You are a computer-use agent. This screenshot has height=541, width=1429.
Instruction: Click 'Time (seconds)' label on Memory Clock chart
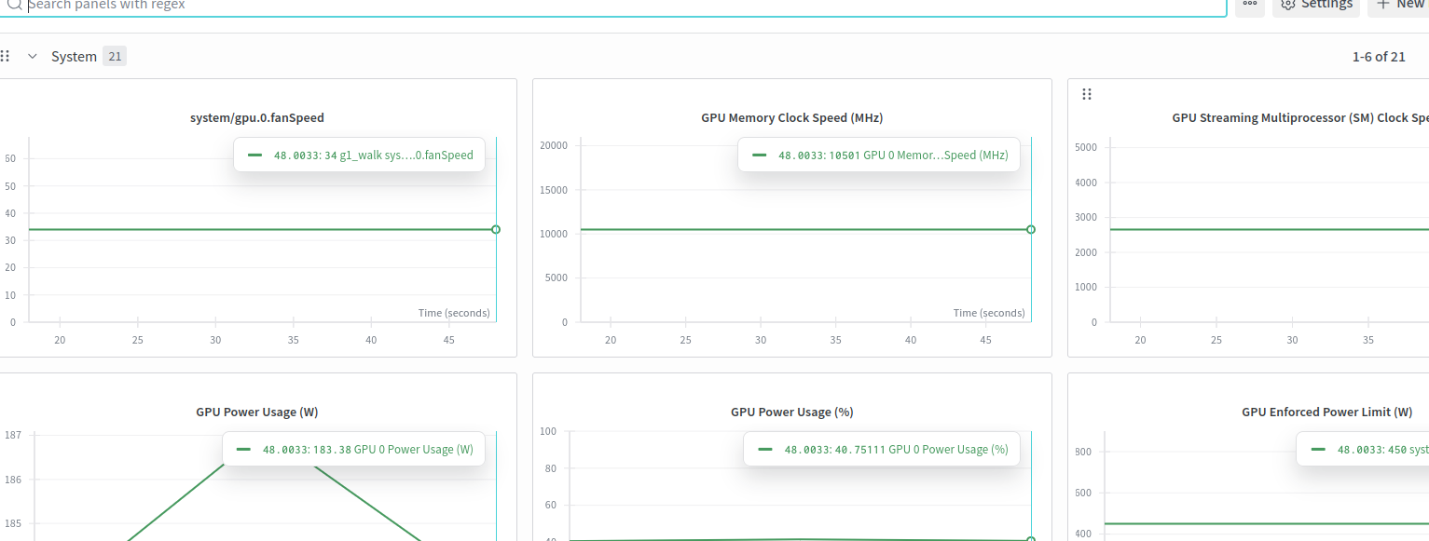tap(989, 313)
